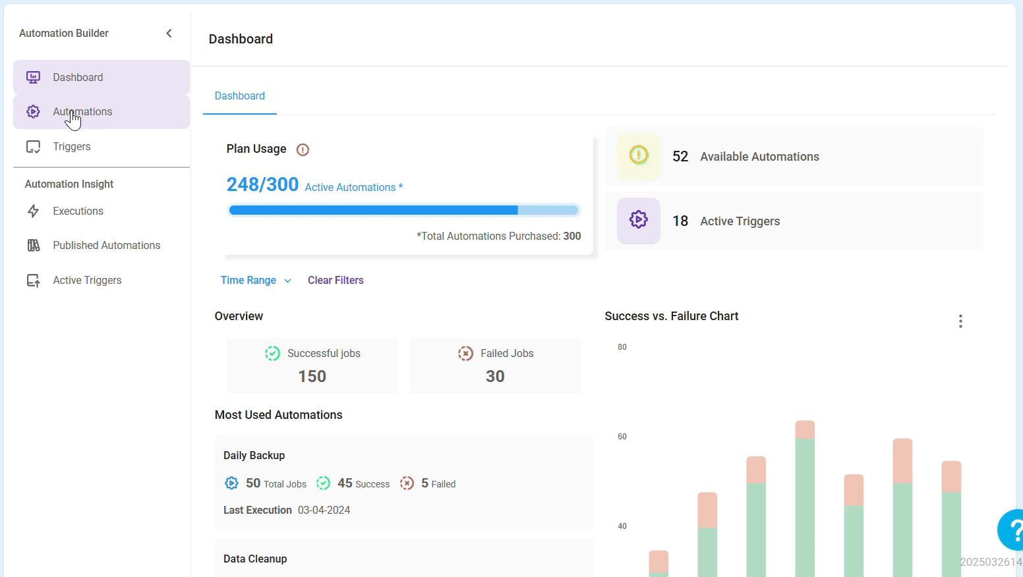
Task: Click the Automations gear icon in sidebar
Action: pyautogui.click(x=33, y=111)
